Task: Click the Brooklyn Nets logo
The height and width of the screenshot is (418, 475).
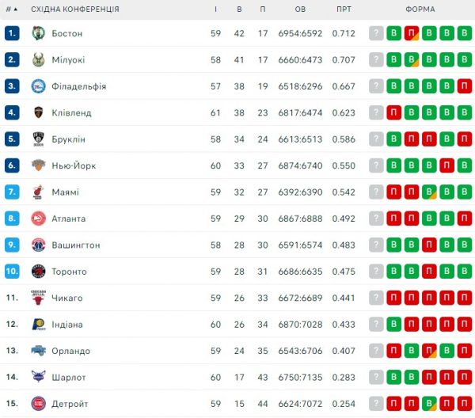Action: click(x=39, y=139)
